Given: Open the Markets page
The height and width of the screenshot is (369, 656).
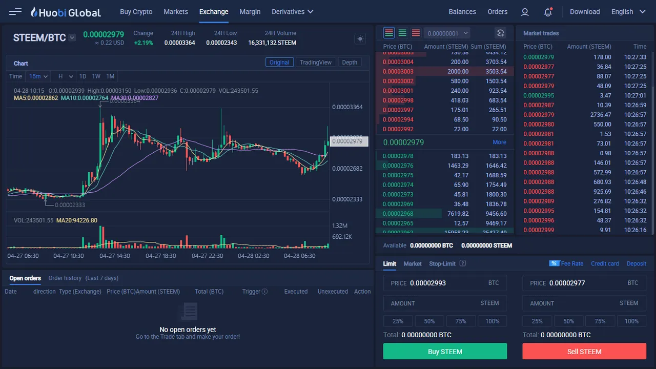Looking at the screenshot, I should tap(176, 11).
